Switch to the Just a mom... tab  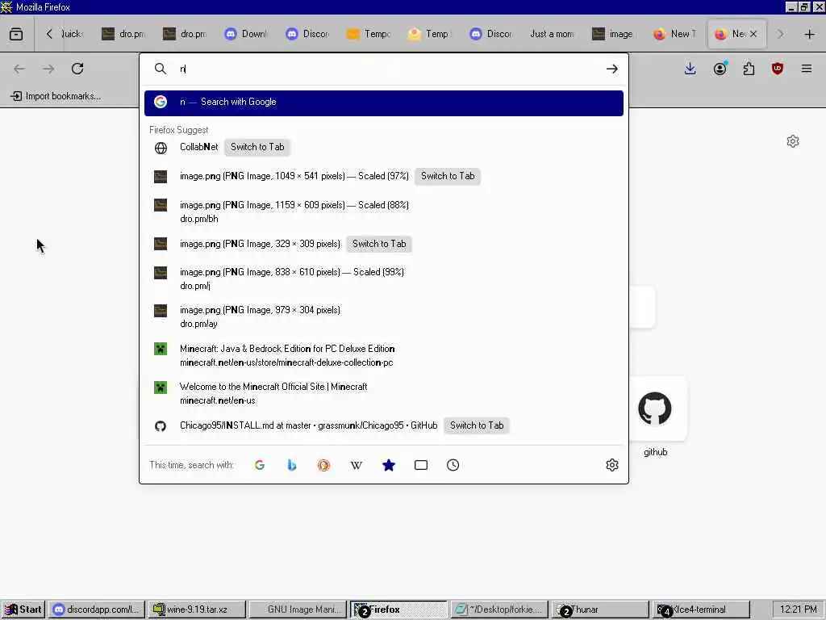pos(552,34)
